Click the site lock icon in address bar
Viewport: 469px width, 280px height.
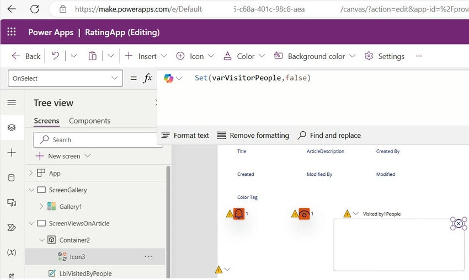click(x=63, y=9)
